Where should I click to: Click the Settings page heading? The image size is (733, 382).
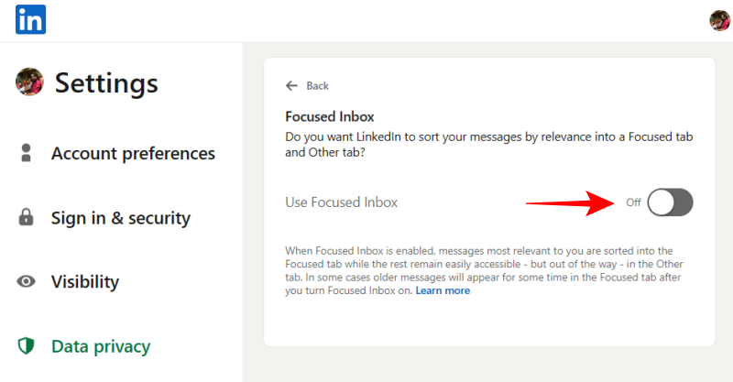tap(106, 82)
